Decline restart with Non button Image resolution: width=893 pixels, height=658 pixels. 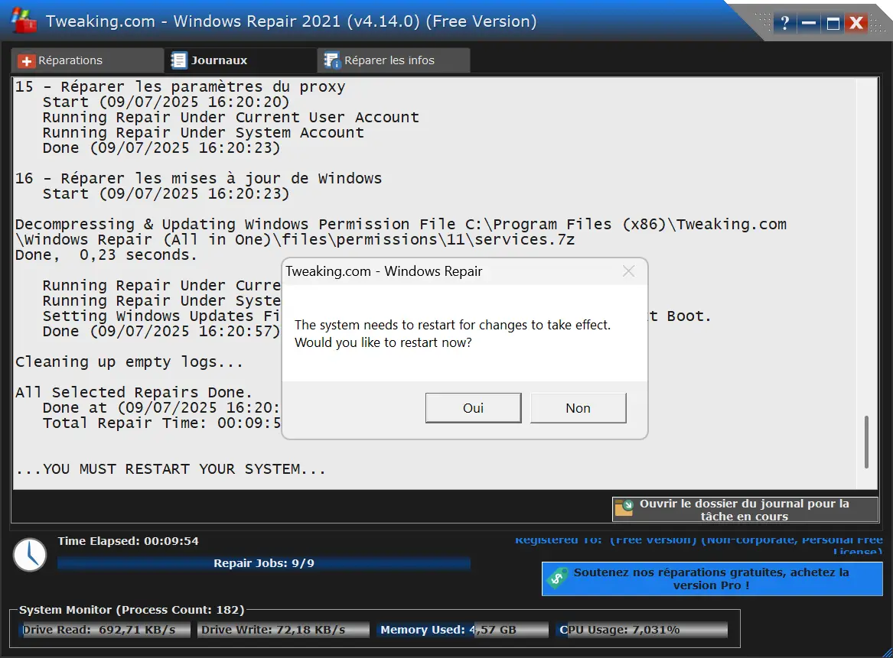pyautogui.click(x=578, y=408)
